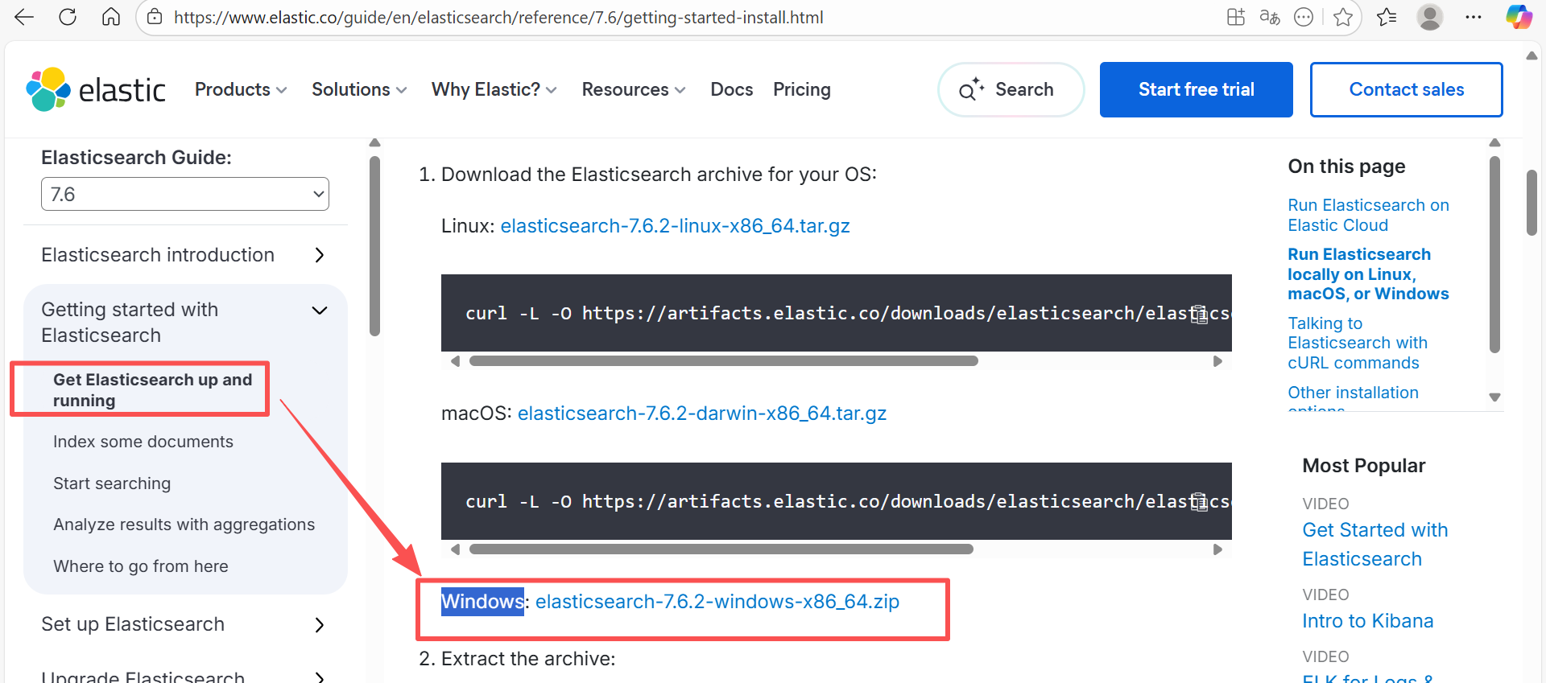Click the down arrow of On this page scrollbar

(x=1494, y=397)
